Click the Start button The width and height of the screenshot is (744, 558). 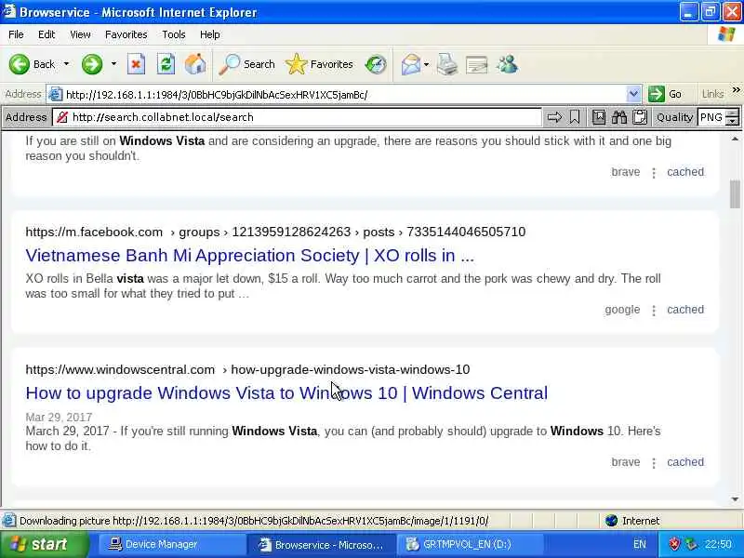pos(44,544)
